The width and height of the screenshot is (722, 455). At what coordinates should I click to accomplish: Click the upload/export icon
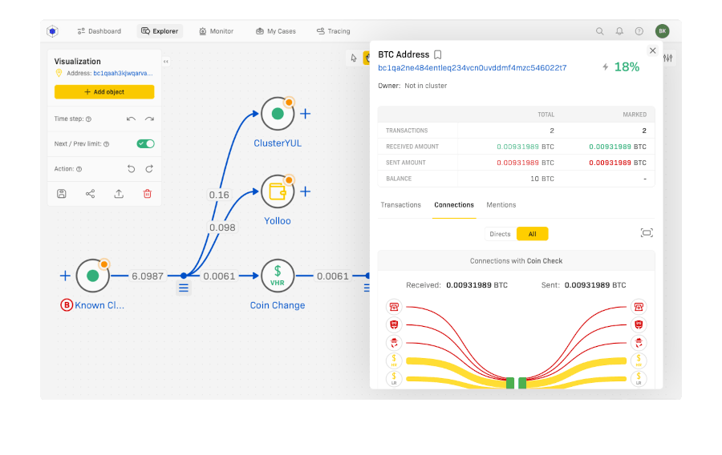(119, 194)
